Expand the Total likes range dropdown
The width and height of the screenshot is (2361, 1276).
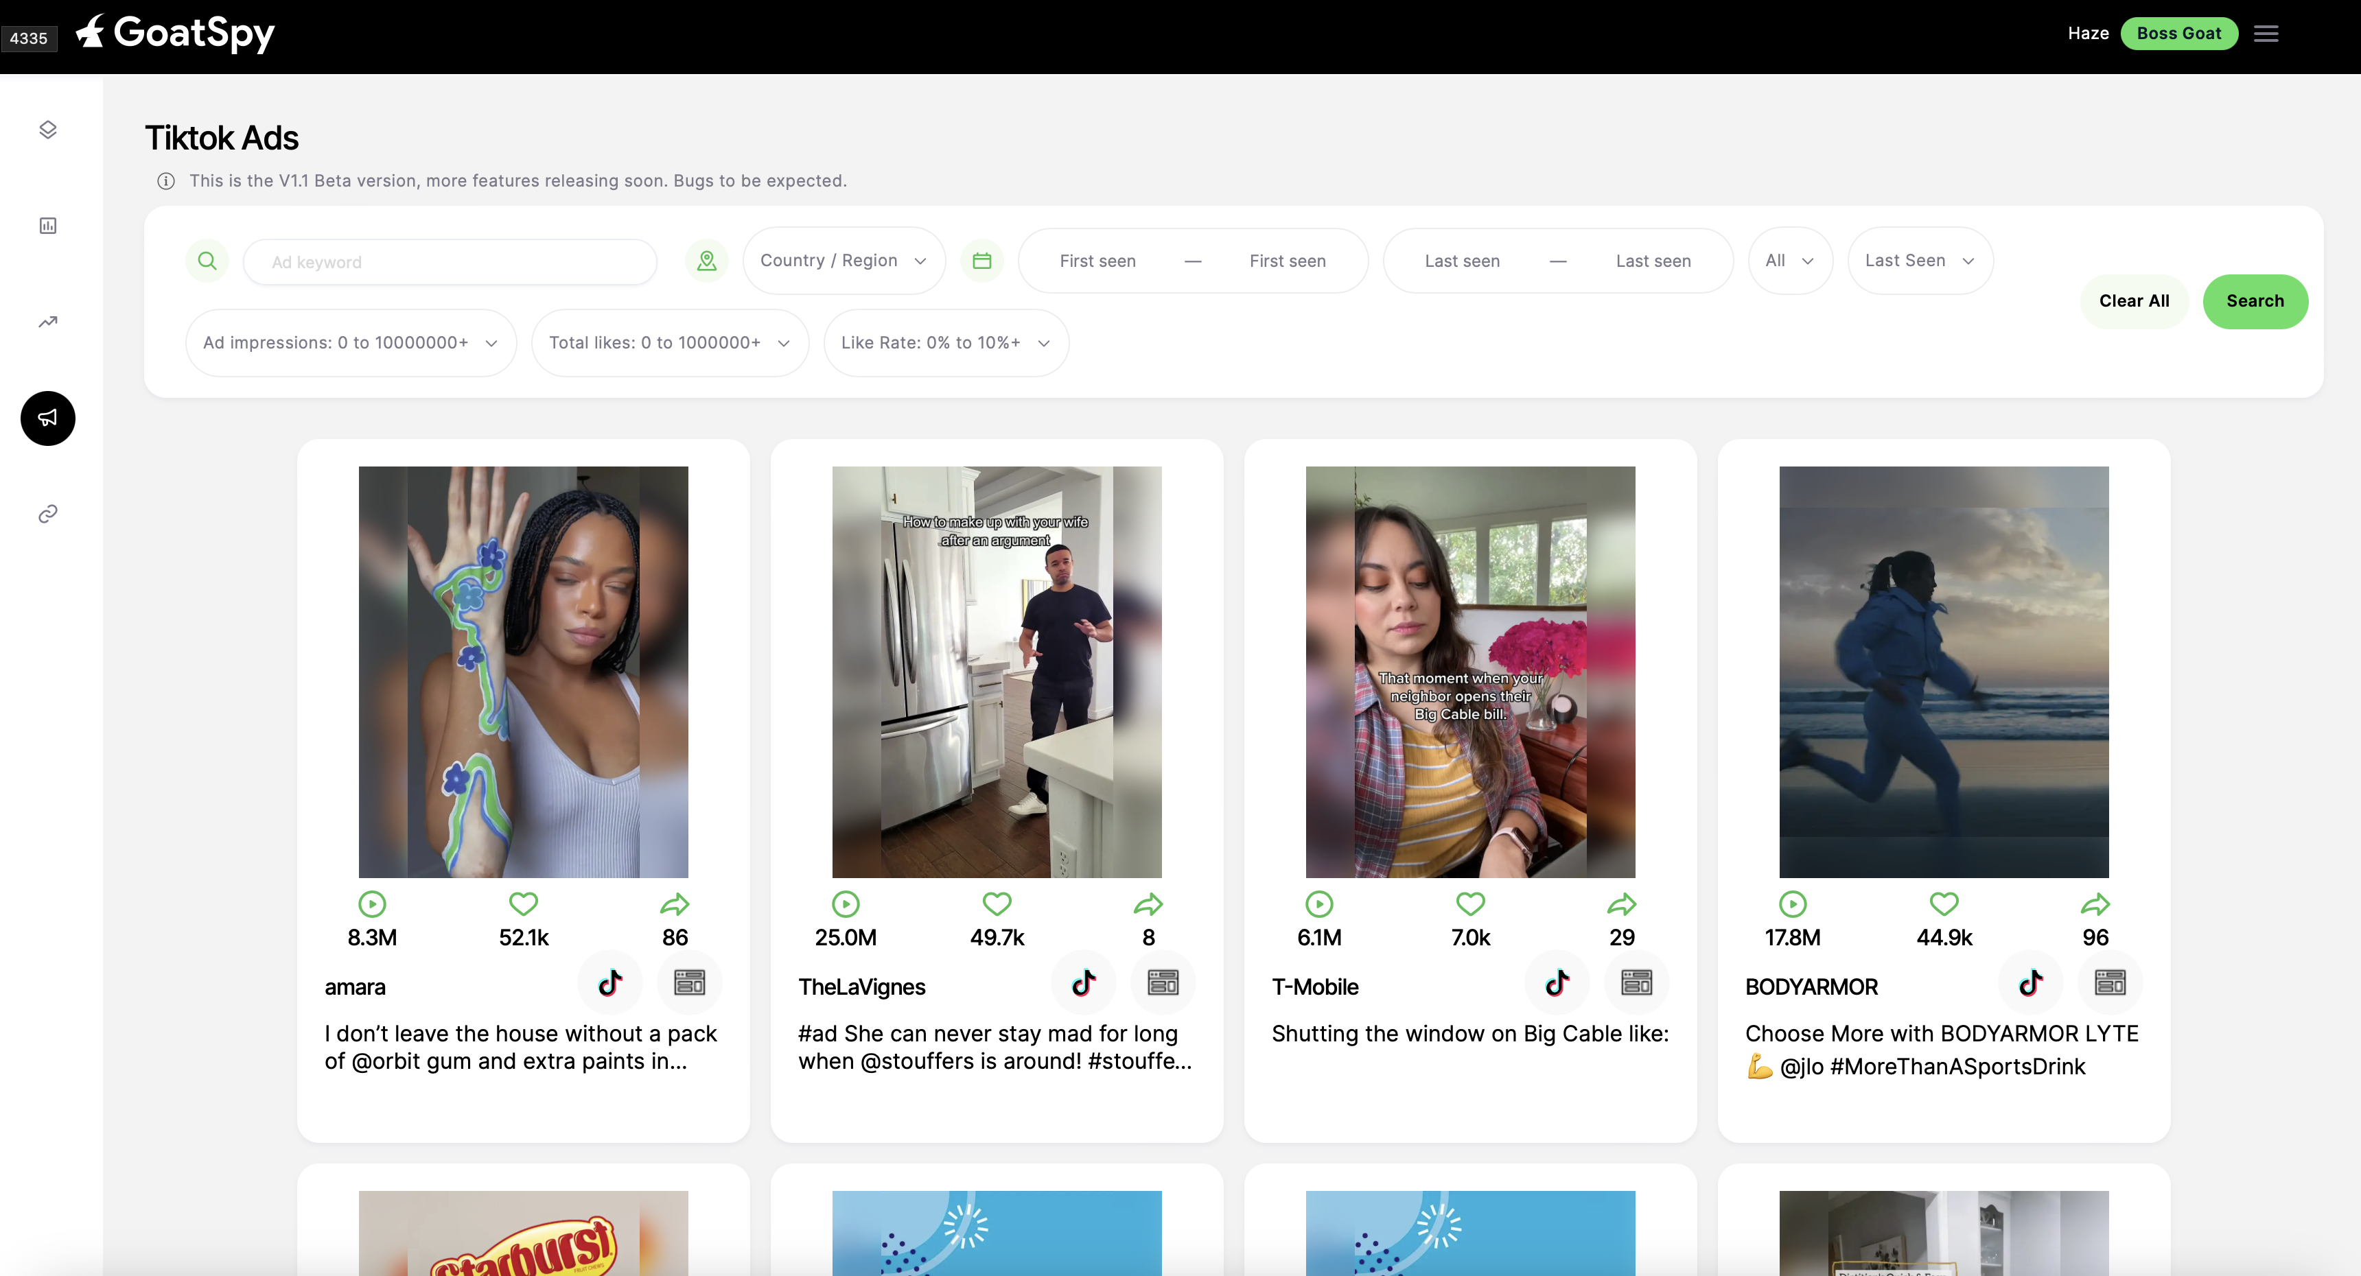670,342
